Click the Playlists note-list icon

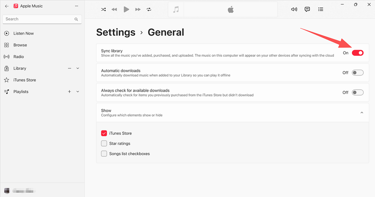[7, 92]
